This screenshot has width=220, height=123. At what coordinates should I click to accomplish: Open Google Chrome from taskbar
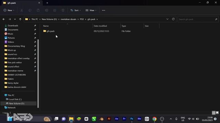[x=154, y=119]
